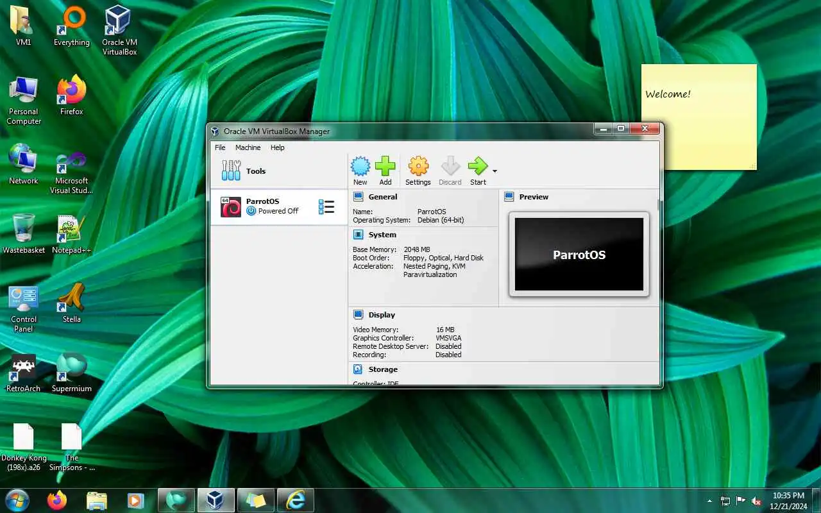
Task: Open the ParrotOS machine tools menu icon
Action: 326,206
